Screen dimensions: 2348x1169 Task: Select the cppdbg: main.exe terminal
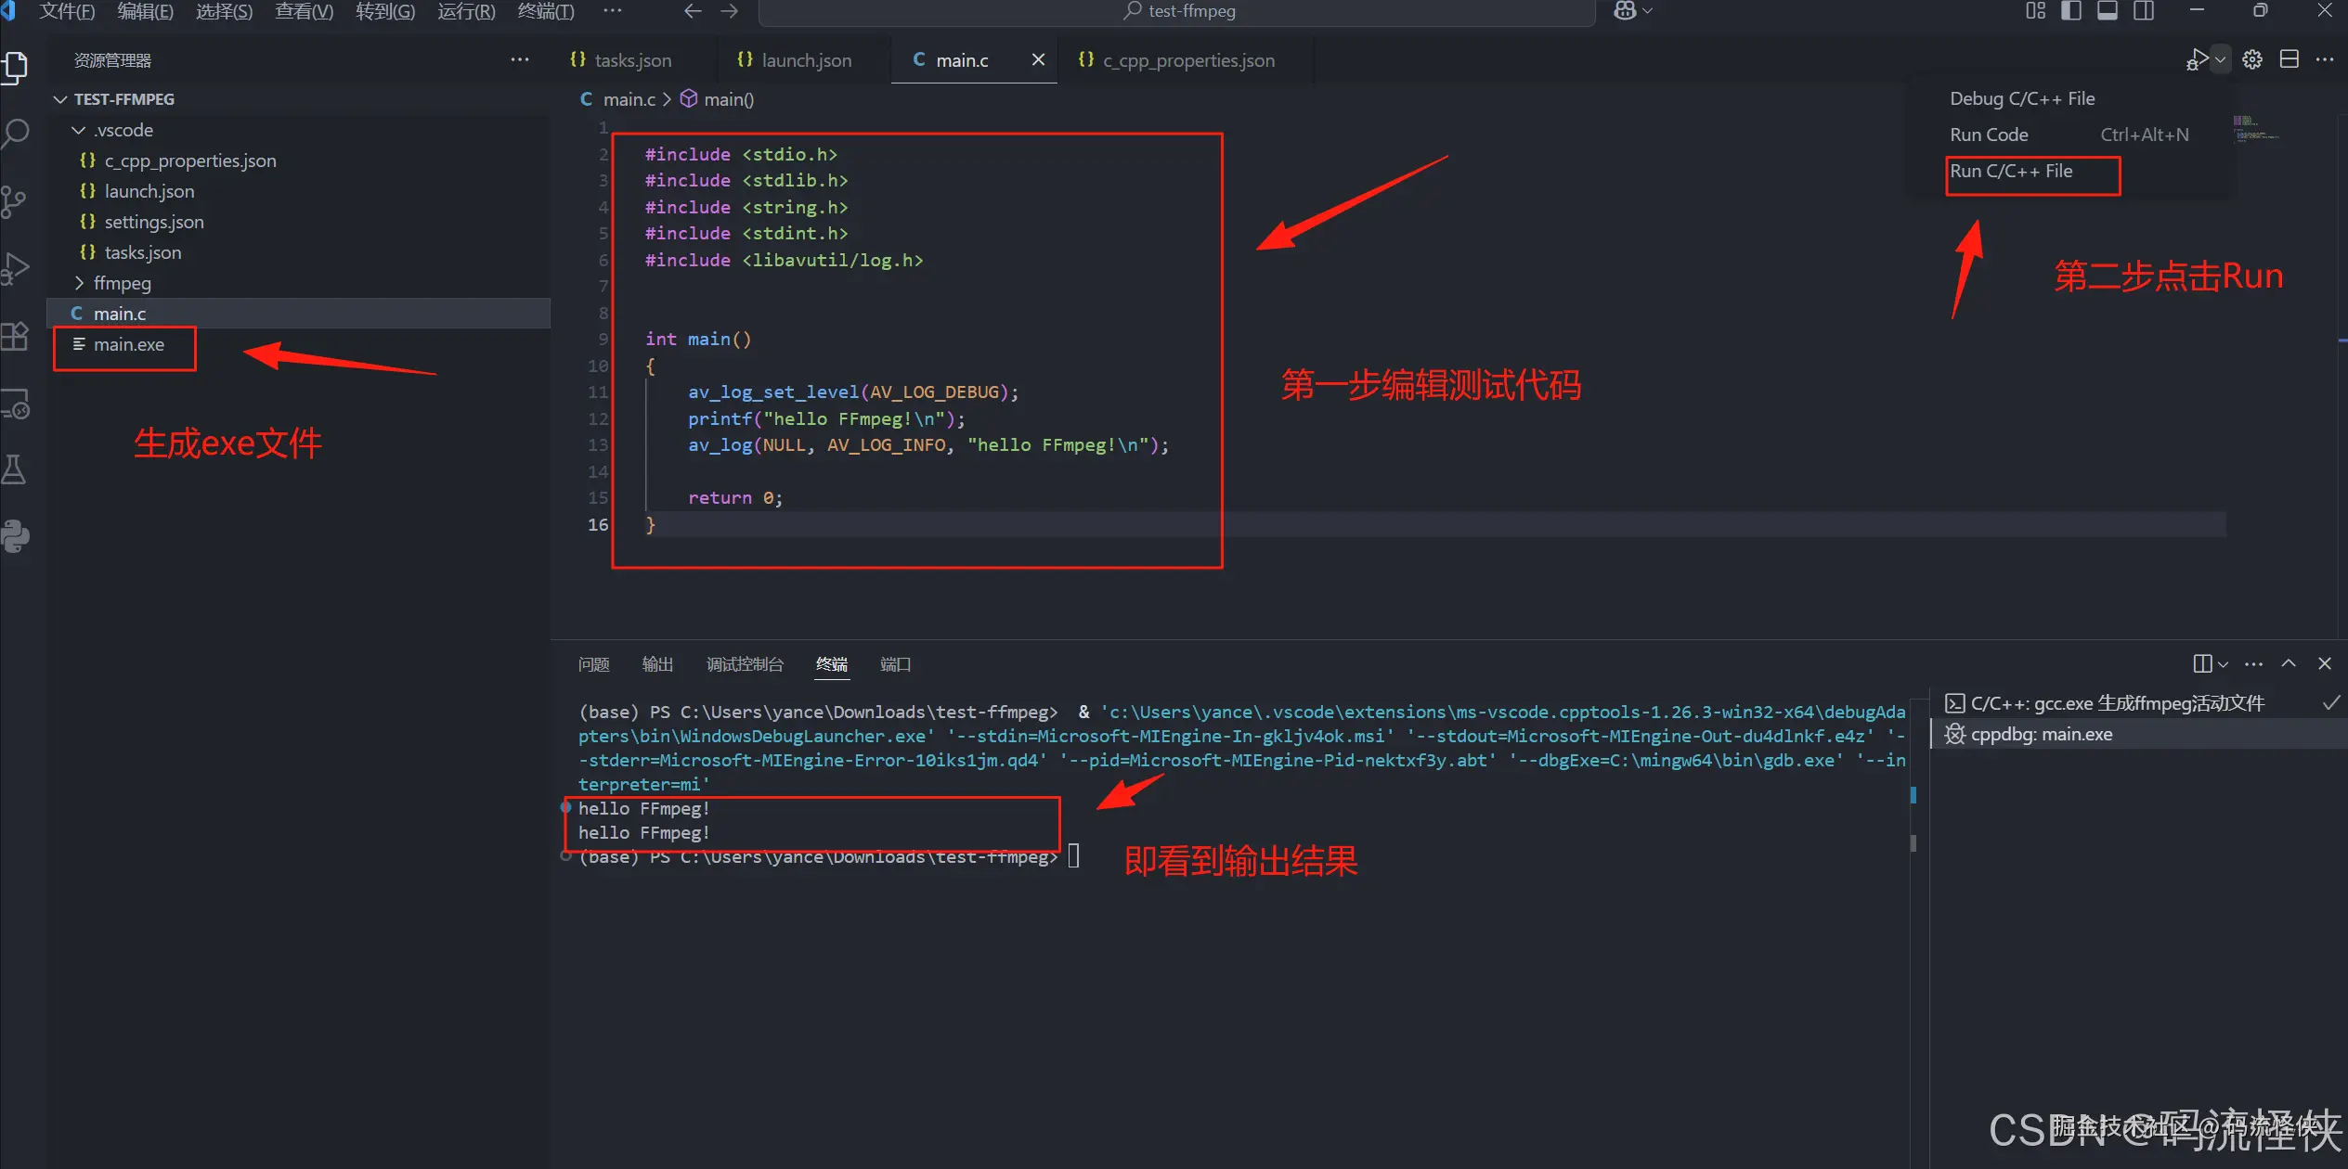point(2041,734)
